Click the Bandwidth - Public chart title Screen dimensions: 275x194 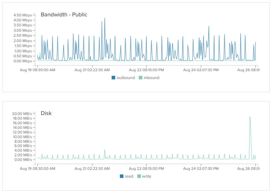click(x=64, y=15)
